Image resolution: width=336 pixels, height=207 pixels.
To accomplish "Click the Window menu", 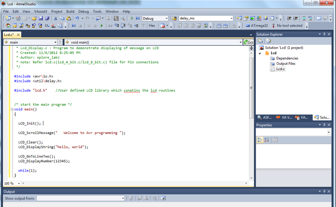I will coord(112,11).
